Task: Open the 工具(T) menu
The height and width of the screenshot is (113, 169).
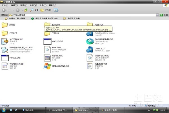Action: point(43,5)
